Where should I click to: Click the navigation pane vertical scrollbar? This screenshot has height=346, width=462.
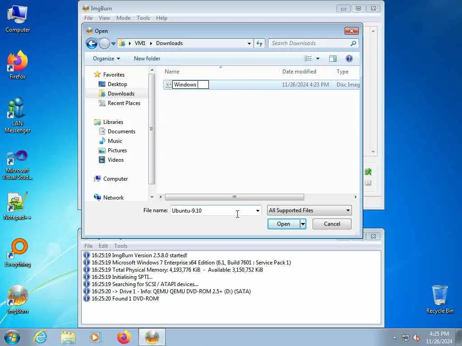click(152, 129)
